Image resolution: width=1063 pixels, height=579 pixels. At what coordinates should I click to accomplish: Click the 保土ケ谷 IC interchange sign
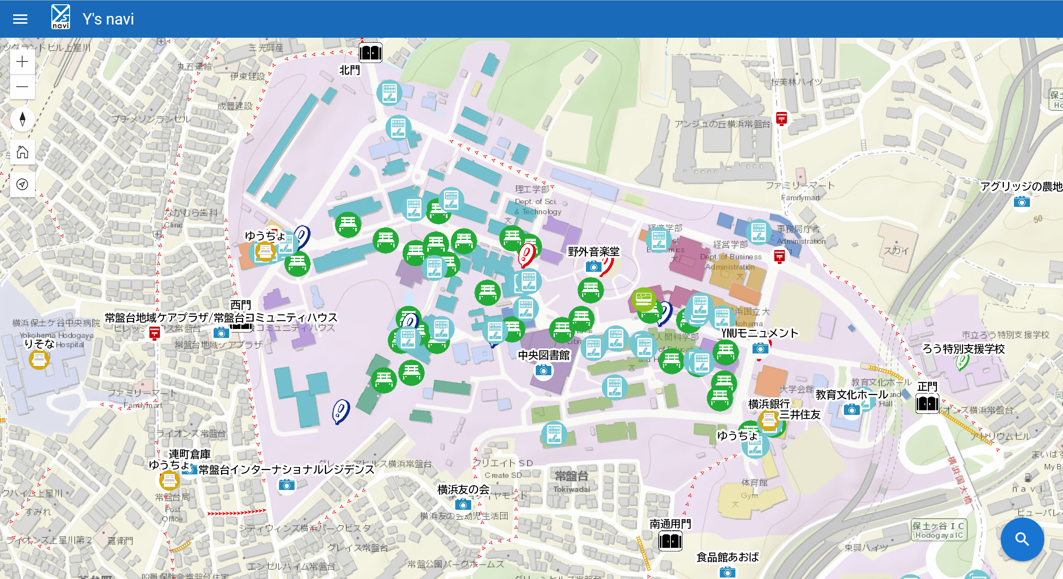click(938, 530)
